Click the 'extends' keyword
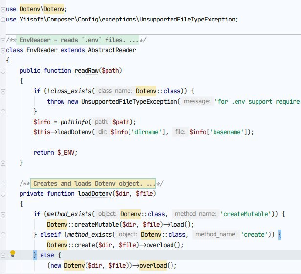 point(72,50)
